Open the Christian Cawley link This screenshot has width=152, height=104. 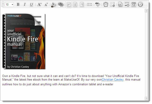(x=113, y=80)
